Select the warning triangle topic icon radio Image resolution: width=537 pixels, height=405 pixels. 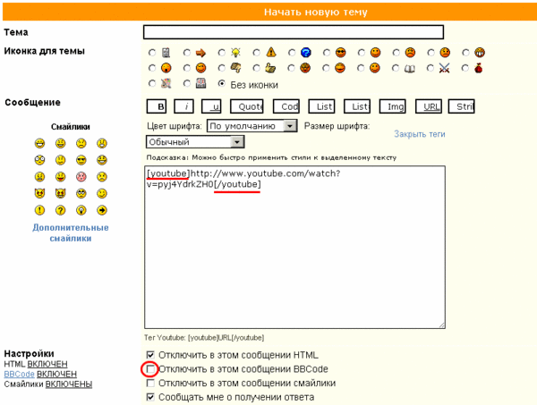257,53
